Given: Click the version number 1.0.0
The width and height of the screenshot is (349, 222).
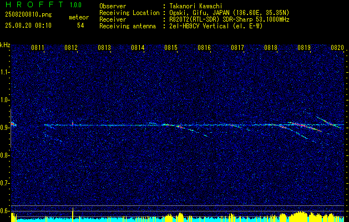Looking at the screenshot, I should tap(75, 4).
